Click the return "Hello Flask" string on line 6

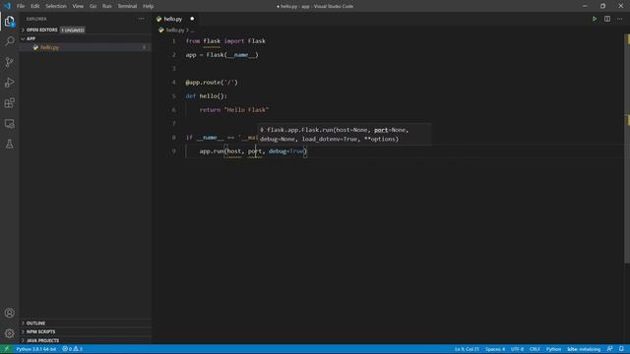246,110
